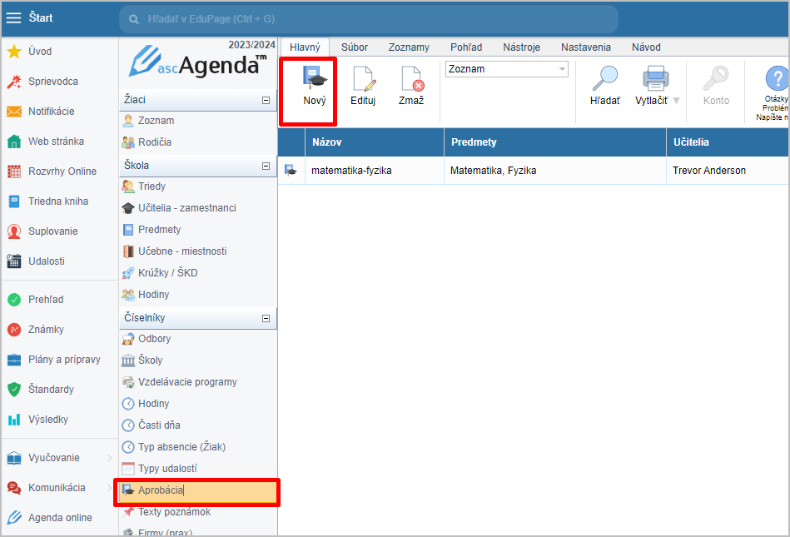Open the hamburger menu next to Štart
Image resolution: width=790 pixels, height=537 pixels.
pyautogui.click(x=13, y=18)
